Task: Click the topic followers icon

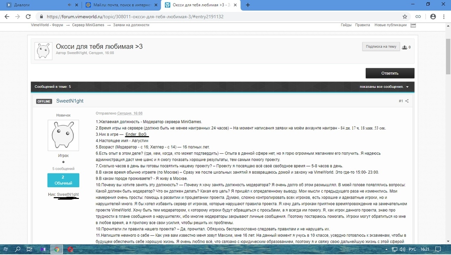Action: point(404,47)
